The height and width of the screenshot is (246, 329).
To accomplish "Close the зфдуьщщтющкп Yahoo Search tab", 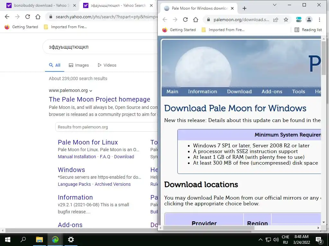I will point(151,6).
